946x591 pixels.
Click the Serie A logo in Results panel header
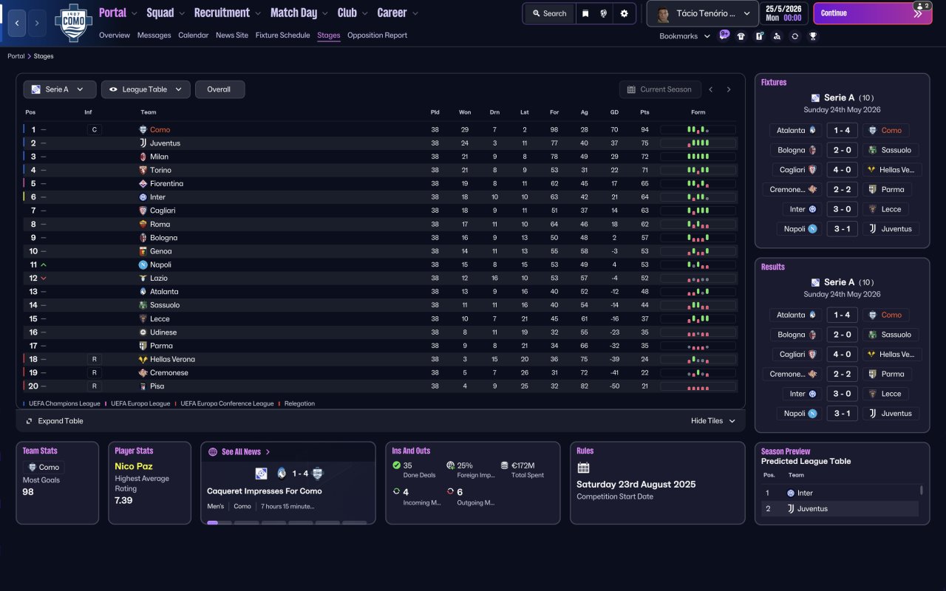tap(815, 282)
